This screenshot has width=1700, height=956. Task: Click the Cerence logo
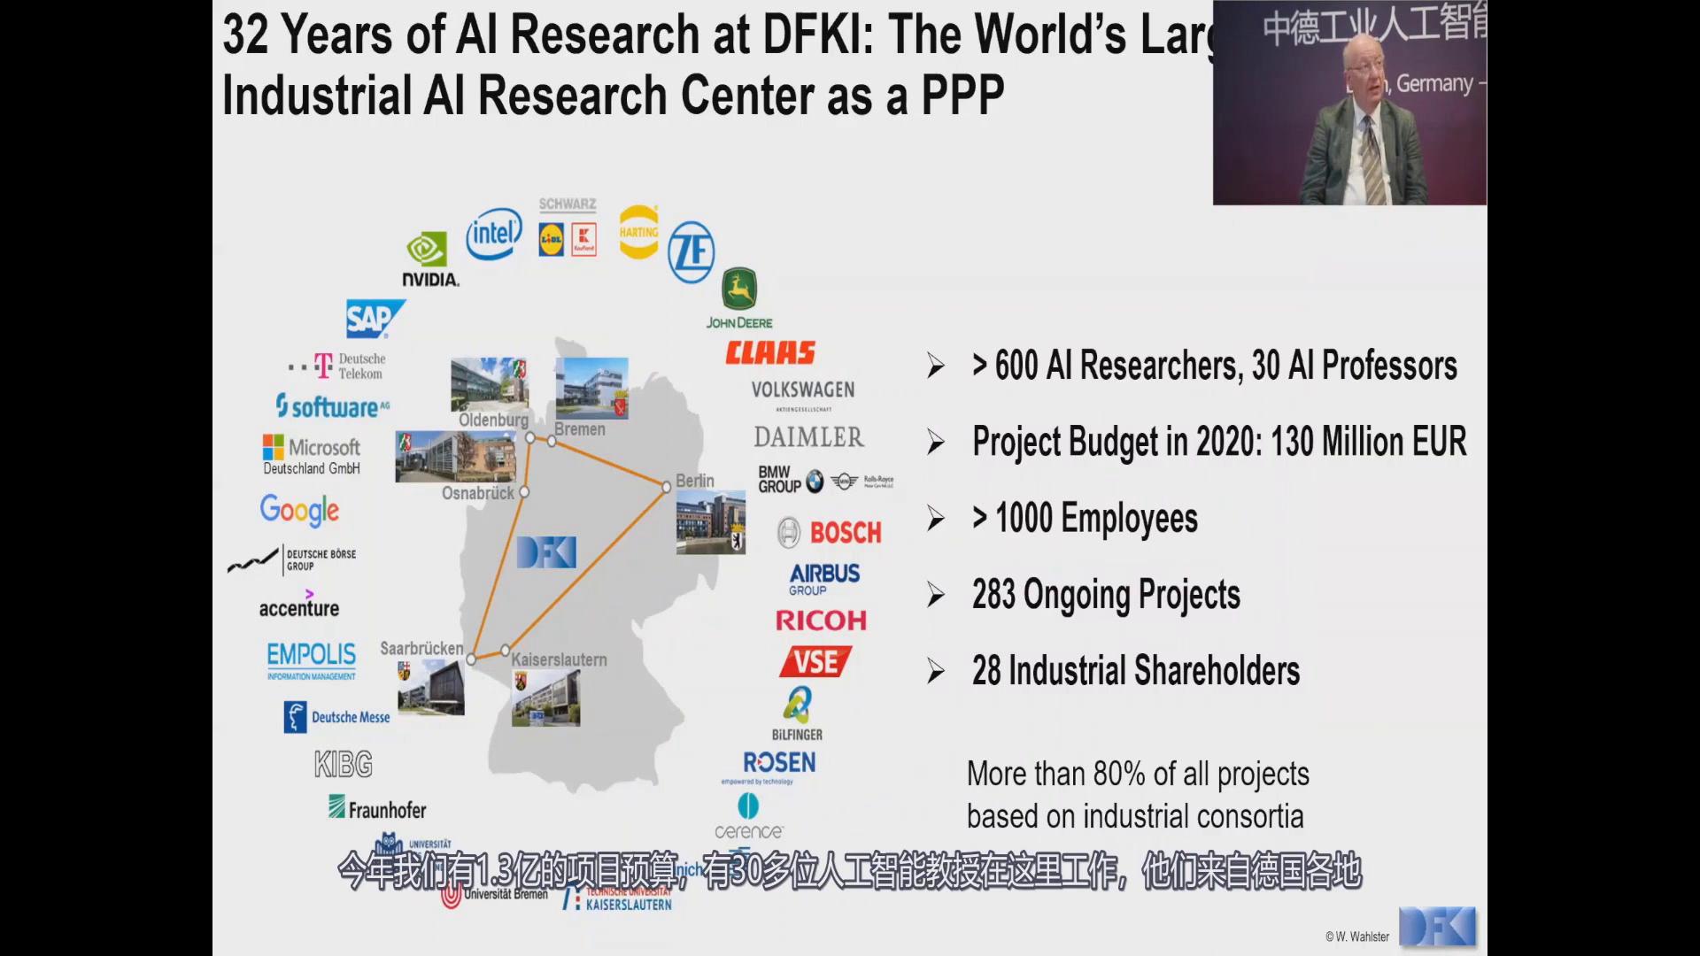749,817
